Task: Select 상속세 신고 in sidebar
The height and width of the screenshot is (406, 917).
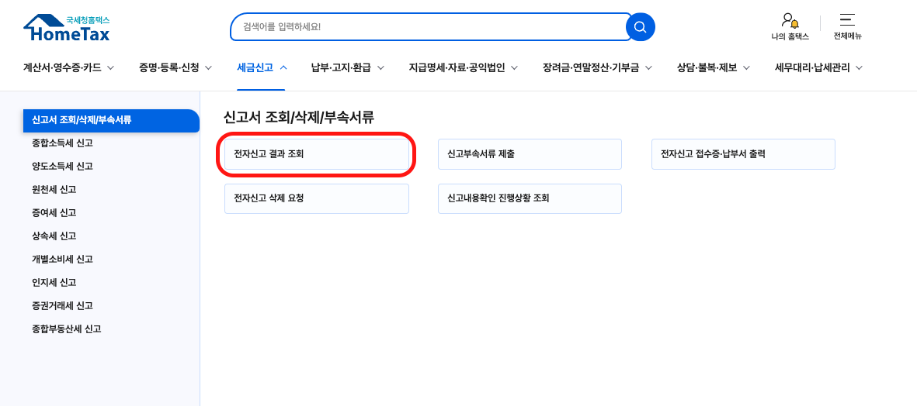Action: point(54,236)
